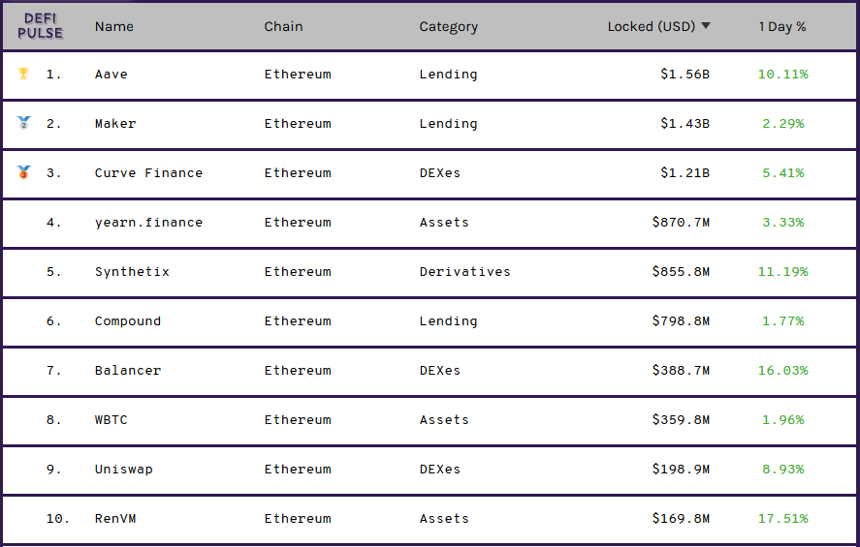Open the Maker project link
The image size is (860, 547).
tap(115, 123)
